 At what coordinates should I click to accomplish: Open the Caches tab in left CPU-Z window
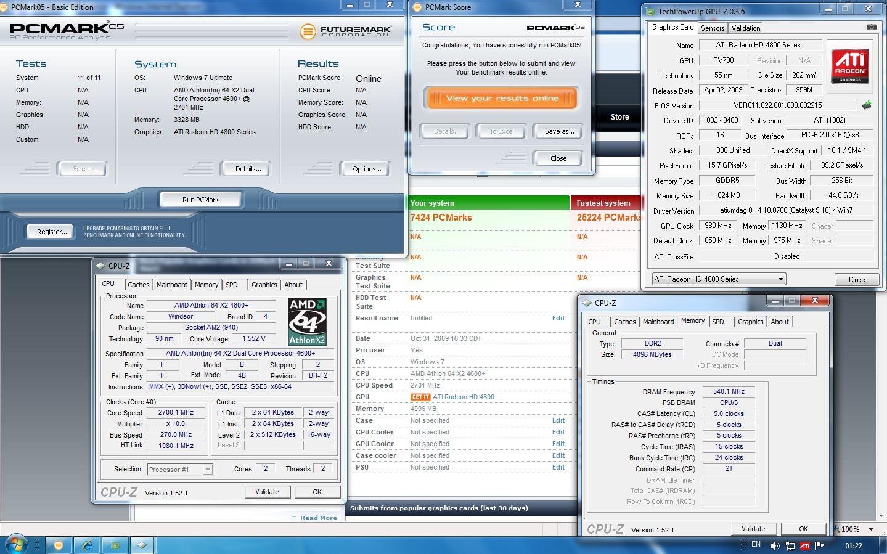pos(138,285)
